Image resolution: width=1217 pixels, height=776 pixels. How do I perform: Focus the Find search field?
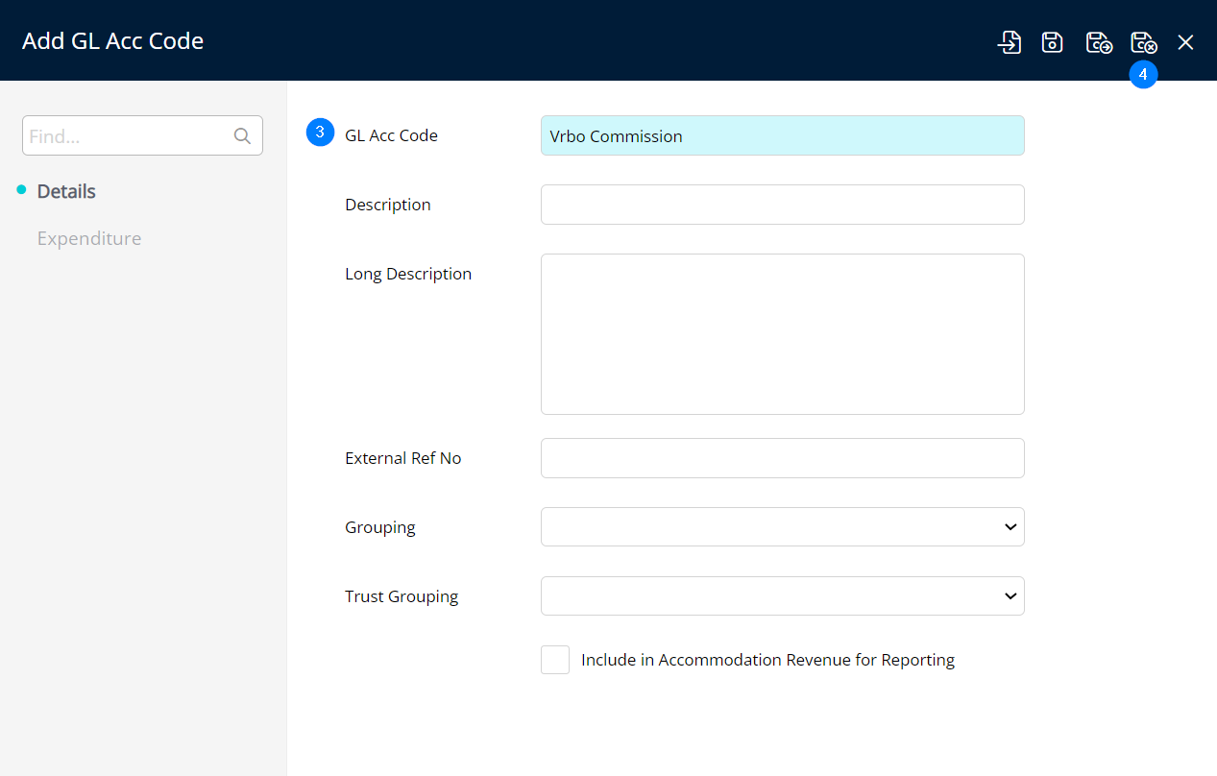(128, 136)
